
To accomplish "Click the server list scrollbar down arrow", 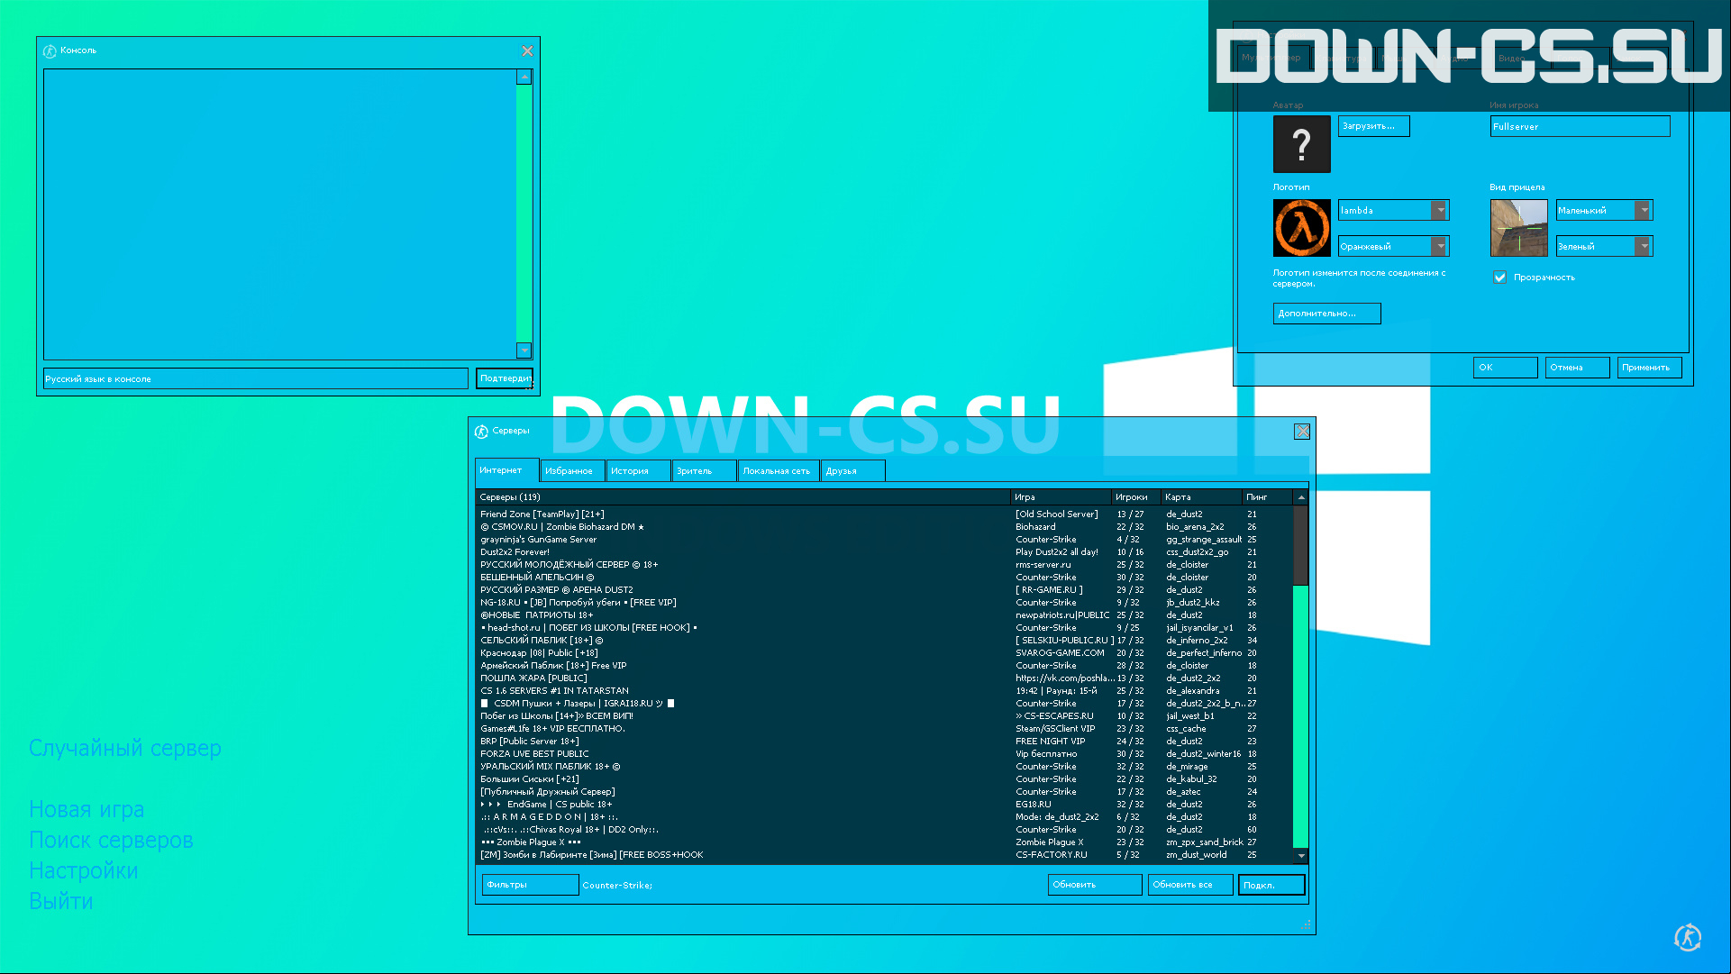I will click(x=1300, y=855).
